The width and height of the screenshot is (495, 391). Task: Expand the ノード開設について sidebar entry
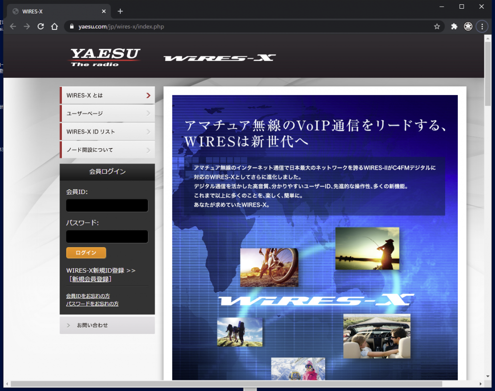coord(107,150)
